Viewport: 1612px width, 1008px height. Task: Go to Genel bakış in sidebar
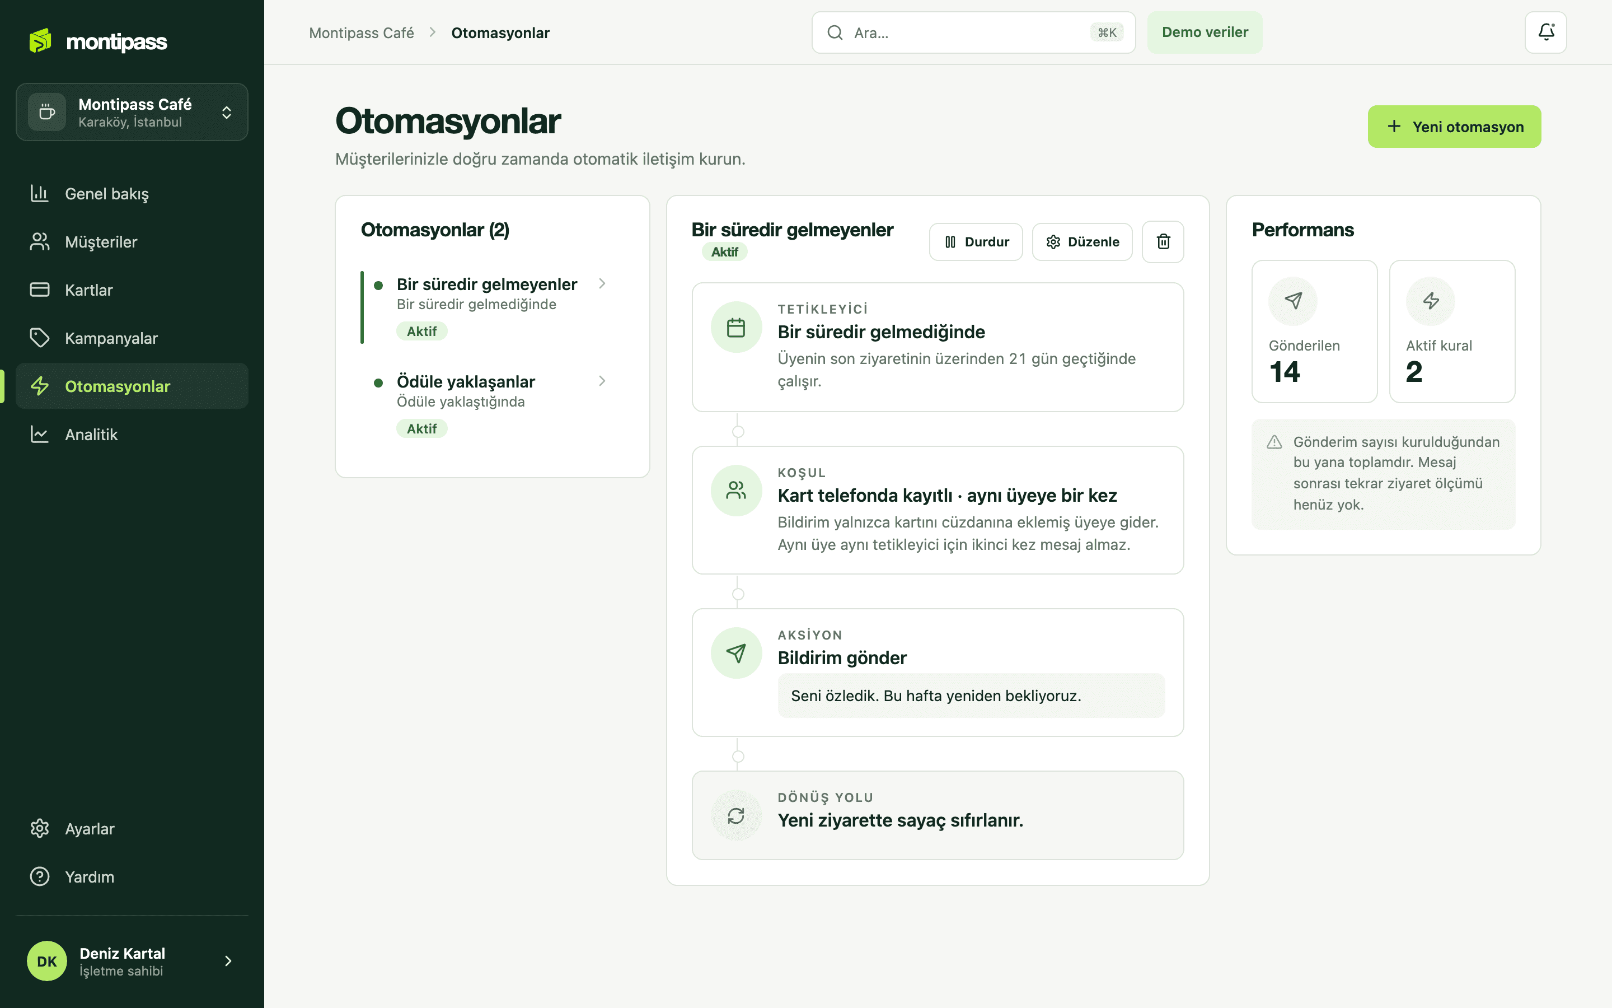[132, 194]
